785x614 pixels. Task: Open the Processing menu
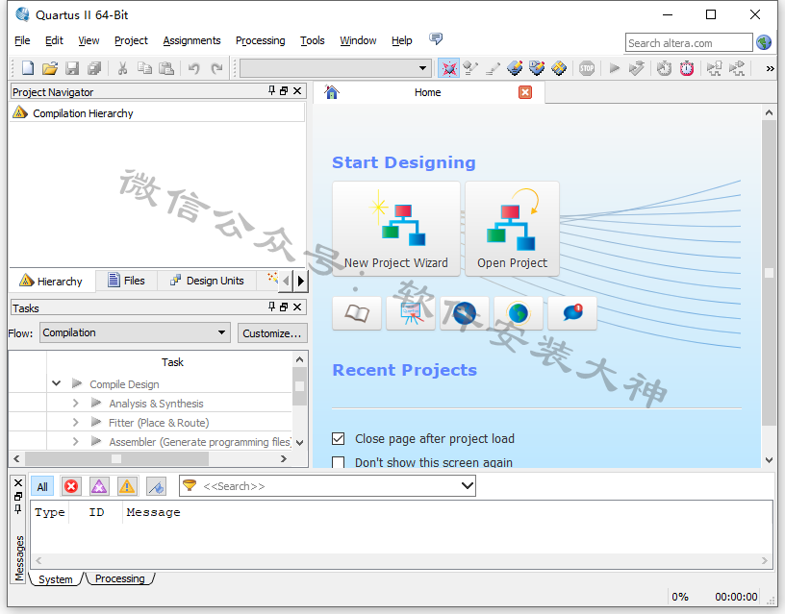pos(261,40)
